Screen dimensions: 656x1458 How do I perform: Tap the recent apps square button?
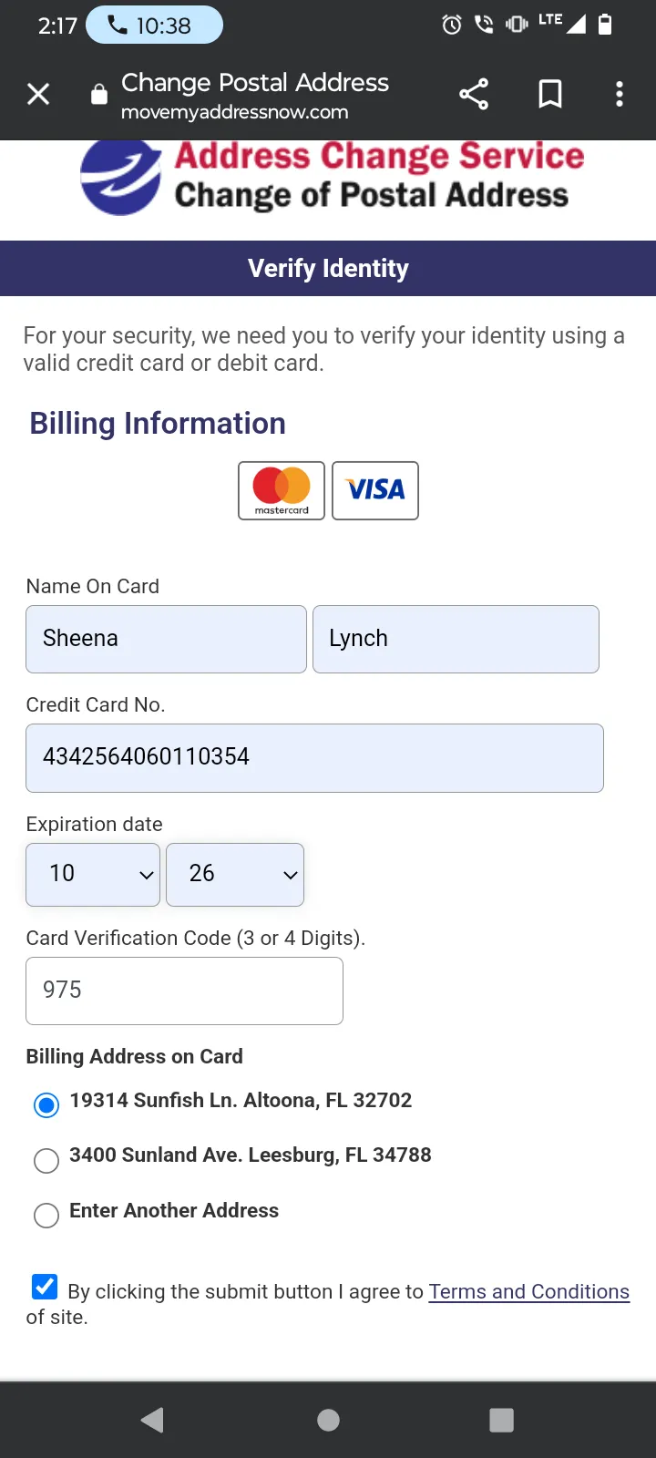501,1420
